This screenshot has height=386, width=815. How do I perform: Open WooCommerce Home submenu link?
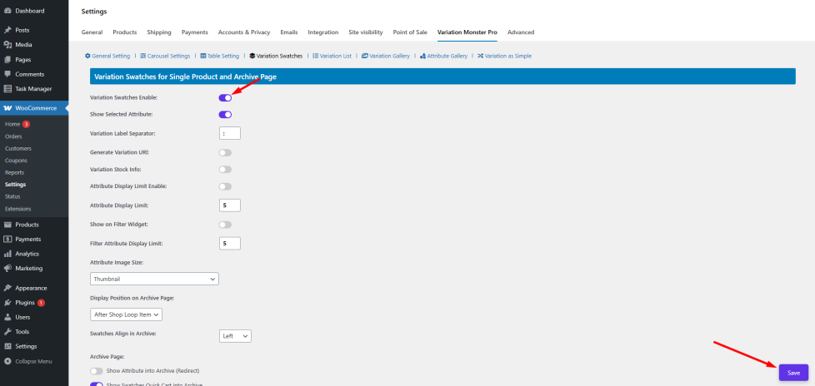point(12,125)
